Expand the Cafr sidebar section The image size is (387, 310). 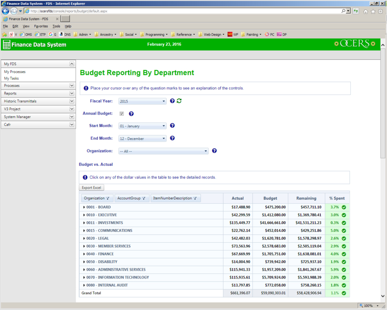(72, 124)
